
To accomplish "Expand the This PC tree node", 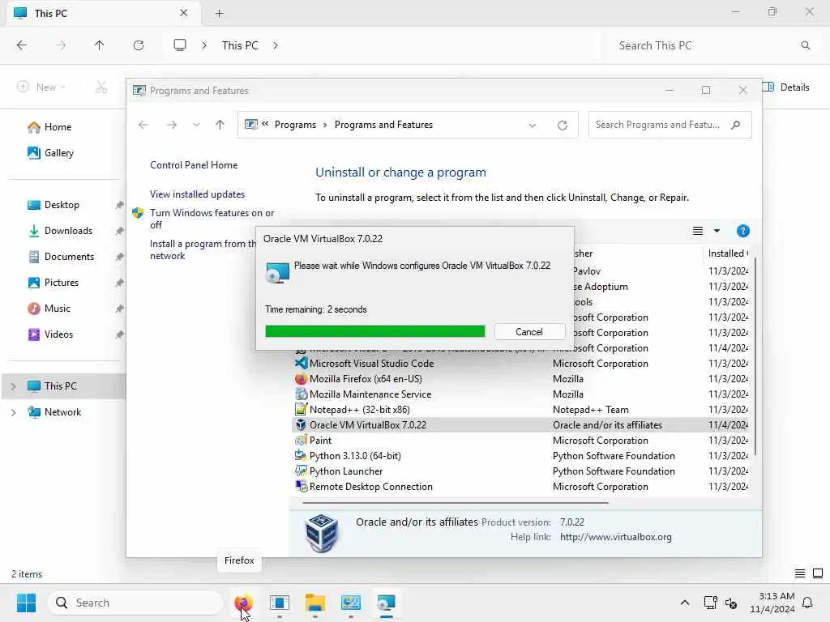I will click(x=13, y=386).
